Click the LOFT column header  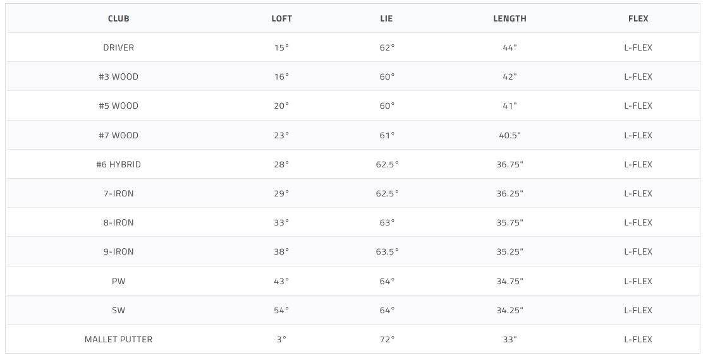click(x=281, y=18)
